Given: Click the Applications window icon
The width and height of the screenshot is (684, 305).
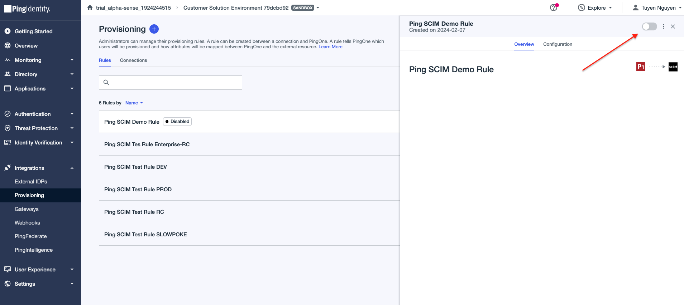Looking at the screenshot, I should 8,88.
